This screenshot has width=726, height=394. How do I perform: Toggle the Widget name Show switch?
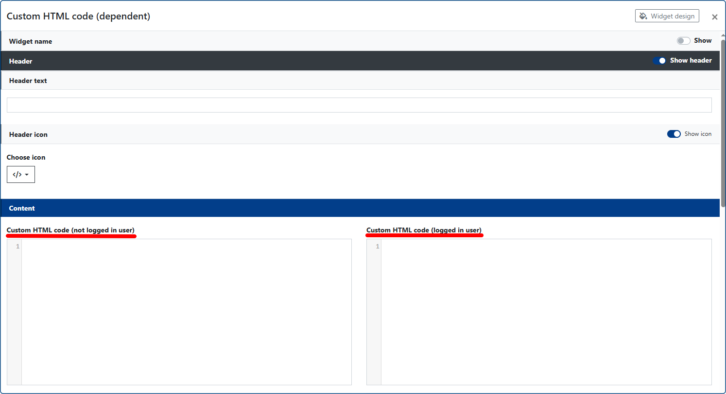coord(683,41)
